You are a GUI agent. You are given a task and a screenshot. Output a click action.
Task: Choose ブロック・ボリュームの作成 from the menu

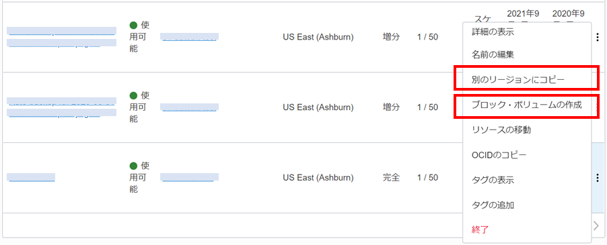pos(526,105)
